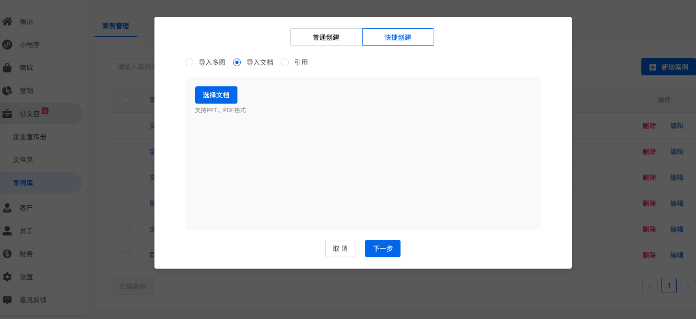Tick the checkbox in the sixth table row
This screenshot has width=696, height=319.
(127, 255)
